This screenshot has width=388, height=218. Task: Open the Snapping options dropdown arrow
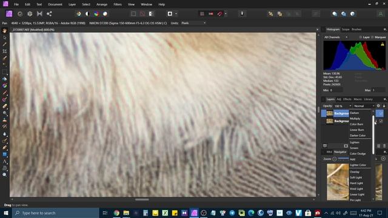tap(226, 14)
